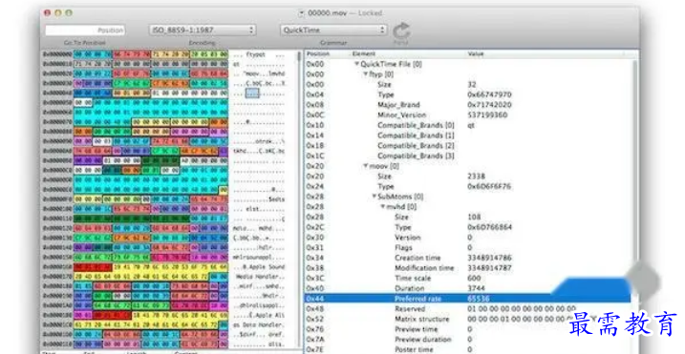Viewport: 685px width, 354px height.
Task: Open the document title menu arrow beside 00000.mov
Action: 301,13
